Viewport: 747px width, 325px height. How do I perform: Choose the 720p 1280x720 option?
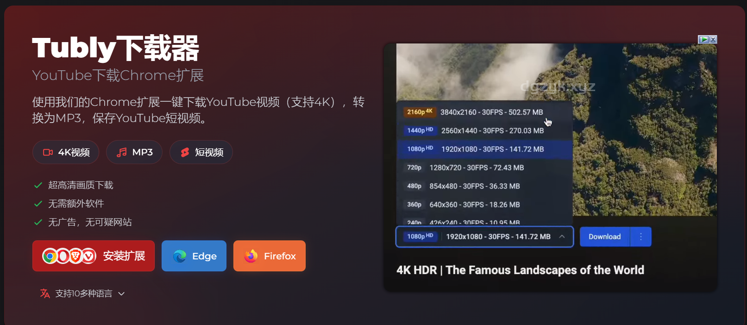485,167
